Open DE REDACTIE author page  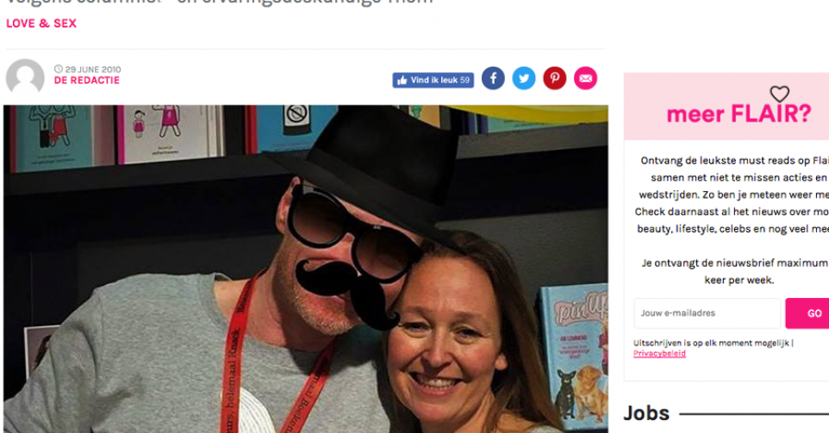pyautogui.click(x=87, y=80)
